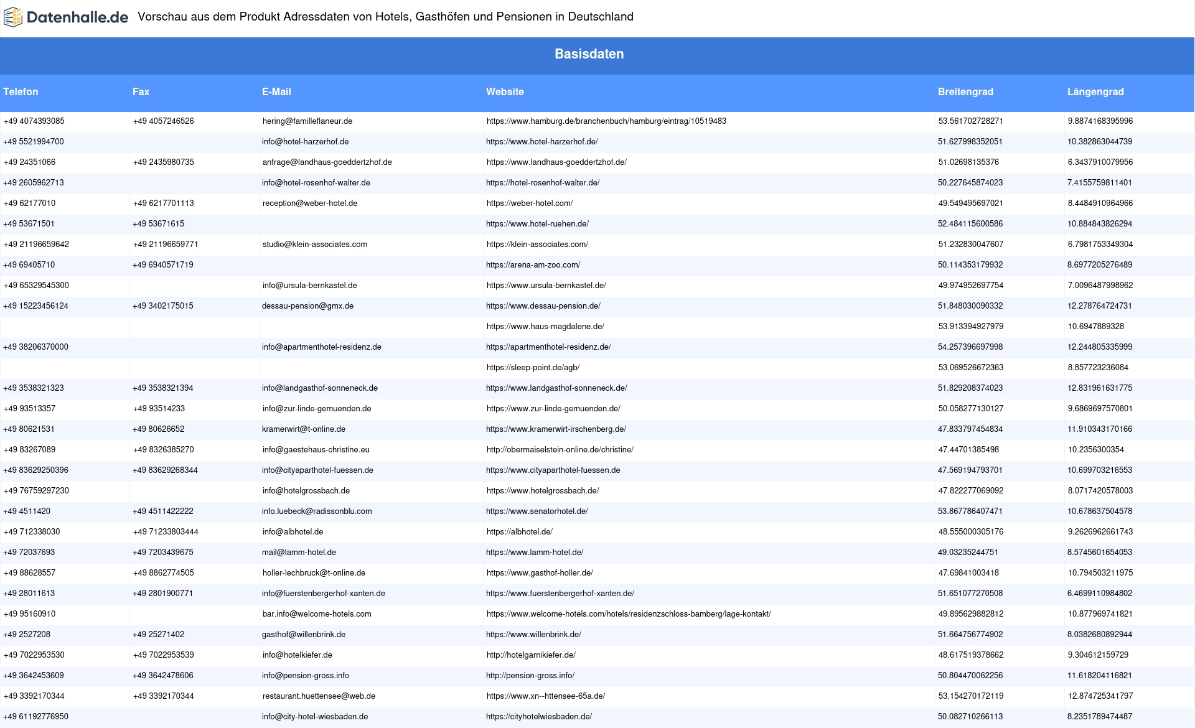Click phone number +49 2605962713

point(34,183)
